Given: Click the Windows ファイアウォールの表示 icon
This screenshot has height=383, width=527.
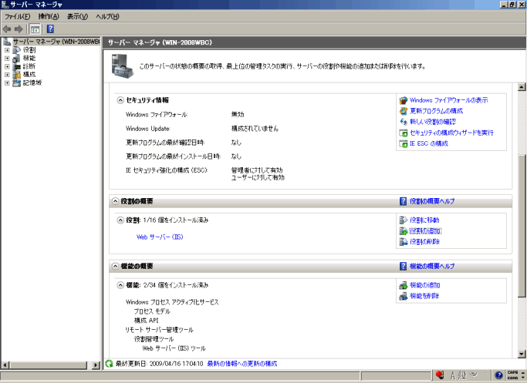Looking at the screenshot, I should (x=404, y=100).
